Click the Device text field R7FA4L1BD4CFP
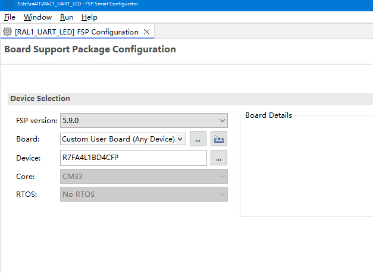 133,158
